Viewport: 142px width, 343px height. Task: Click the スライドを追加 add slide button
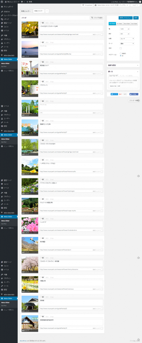coord(97,17)
